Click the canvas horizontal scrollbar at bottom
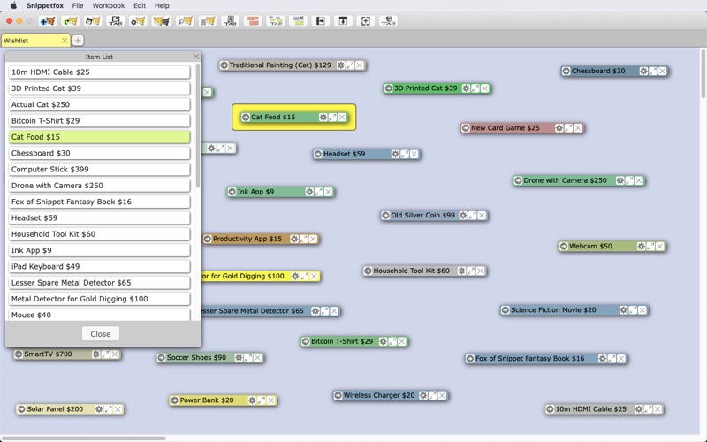This screenshot has height=442, width=707. 84,438
